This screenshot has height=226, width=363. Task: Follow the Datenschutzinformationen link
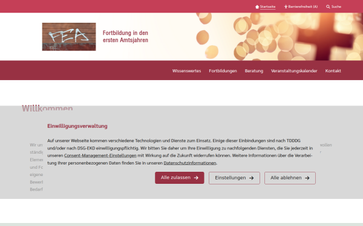point(190,163)
